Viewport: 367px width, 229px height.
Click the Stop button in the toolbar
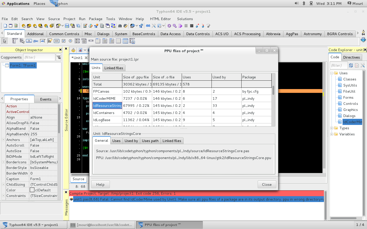click(x=192, y=26)
